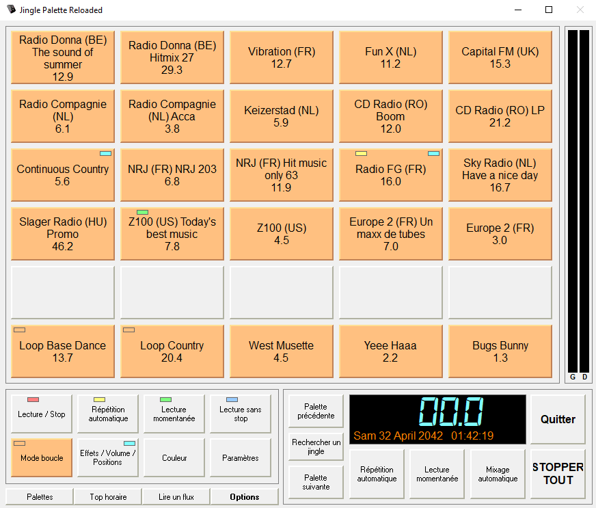Open Rechercher un jingle search

[316, 446]
